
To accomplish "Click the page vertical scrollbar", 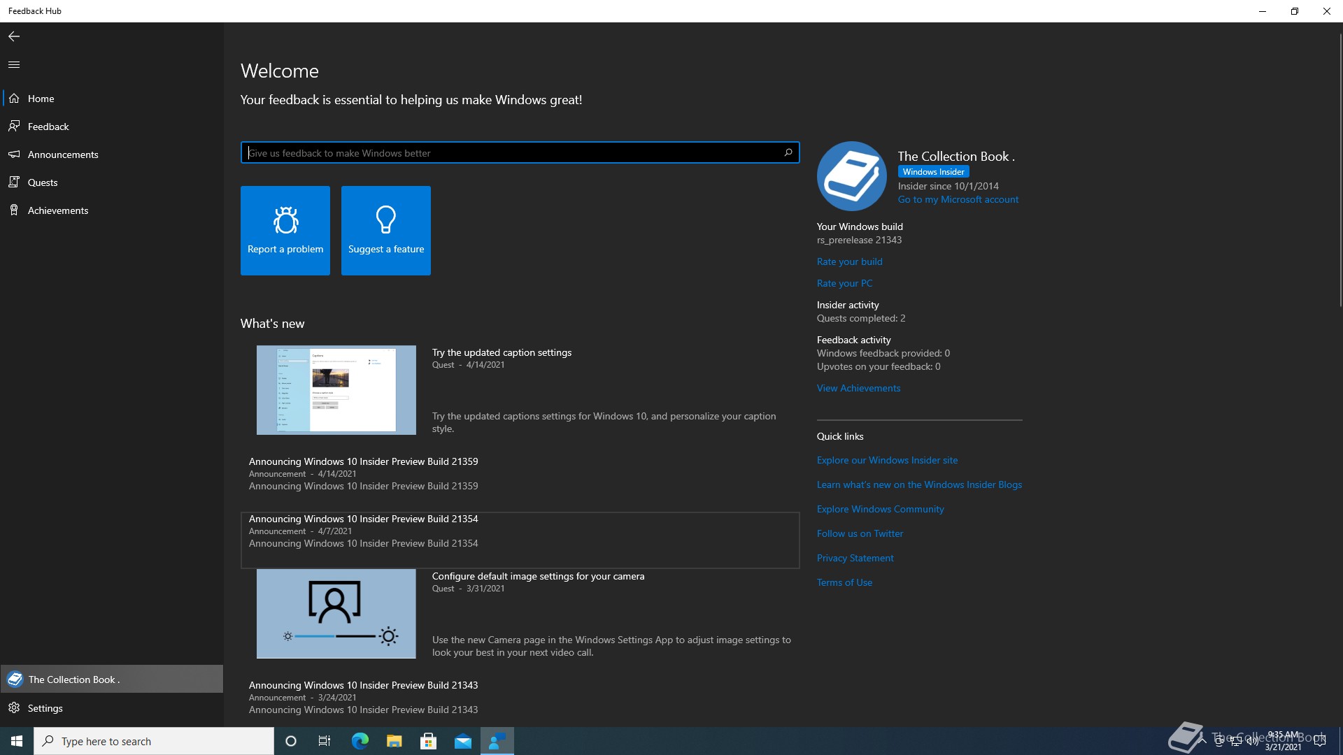I will [1340, 171].
